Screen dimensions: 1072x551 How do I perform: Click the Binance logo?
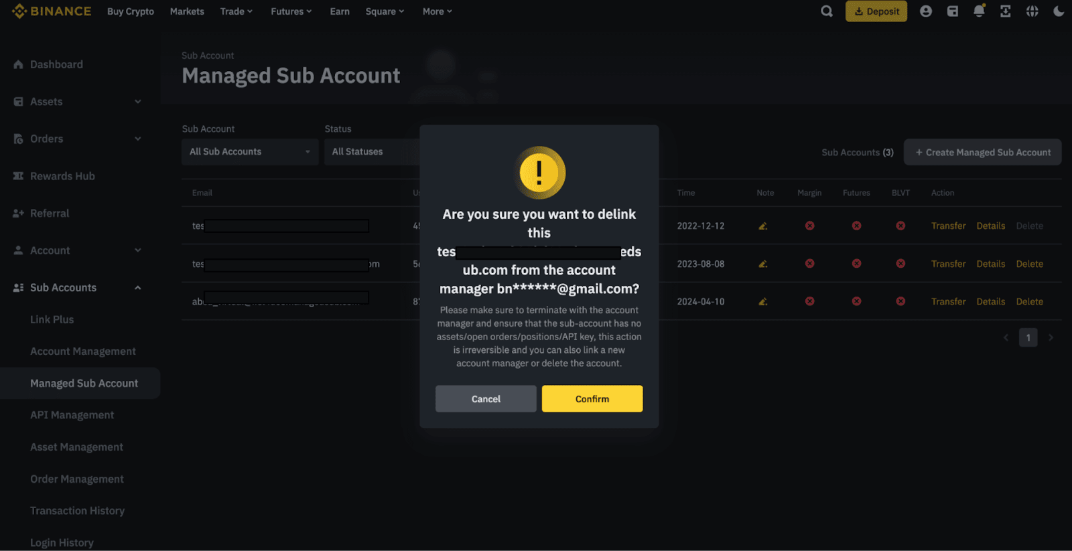click(52, 11)
